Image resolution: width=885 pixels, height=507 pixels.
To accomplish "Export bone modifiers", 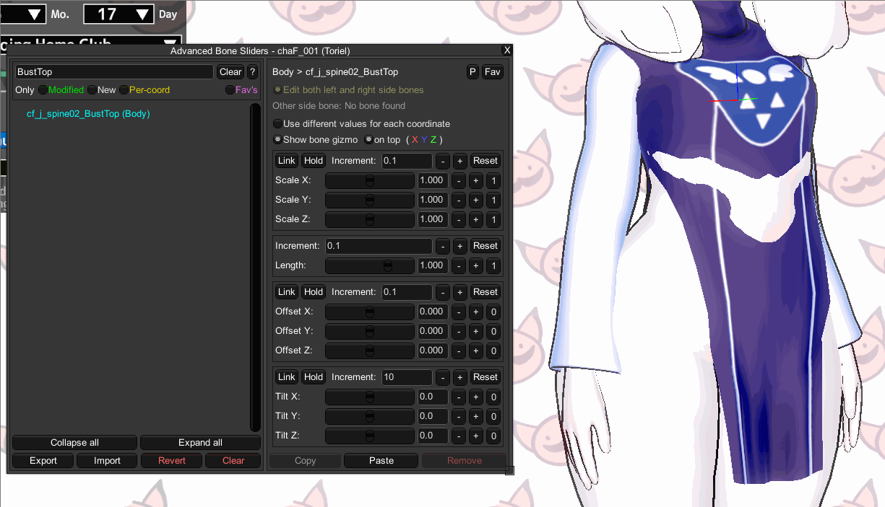I will pos(43,461).
